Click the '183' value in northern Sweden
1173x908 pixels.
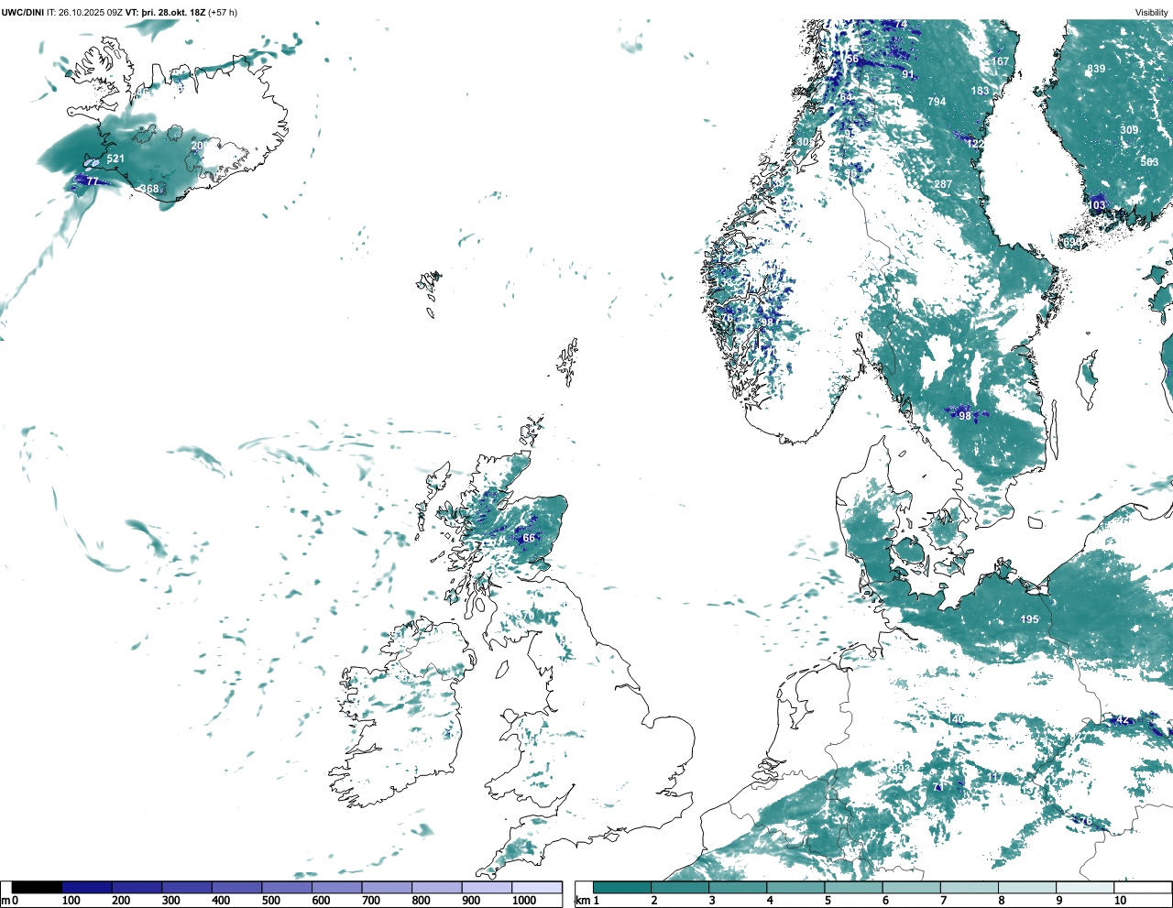981,91
